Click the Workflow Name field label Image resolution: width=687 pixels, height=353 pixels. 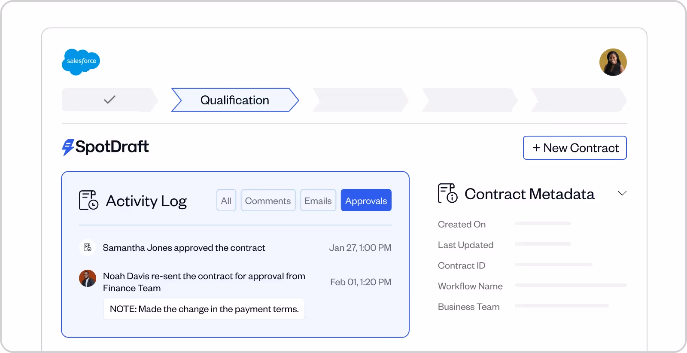[470, 286]
